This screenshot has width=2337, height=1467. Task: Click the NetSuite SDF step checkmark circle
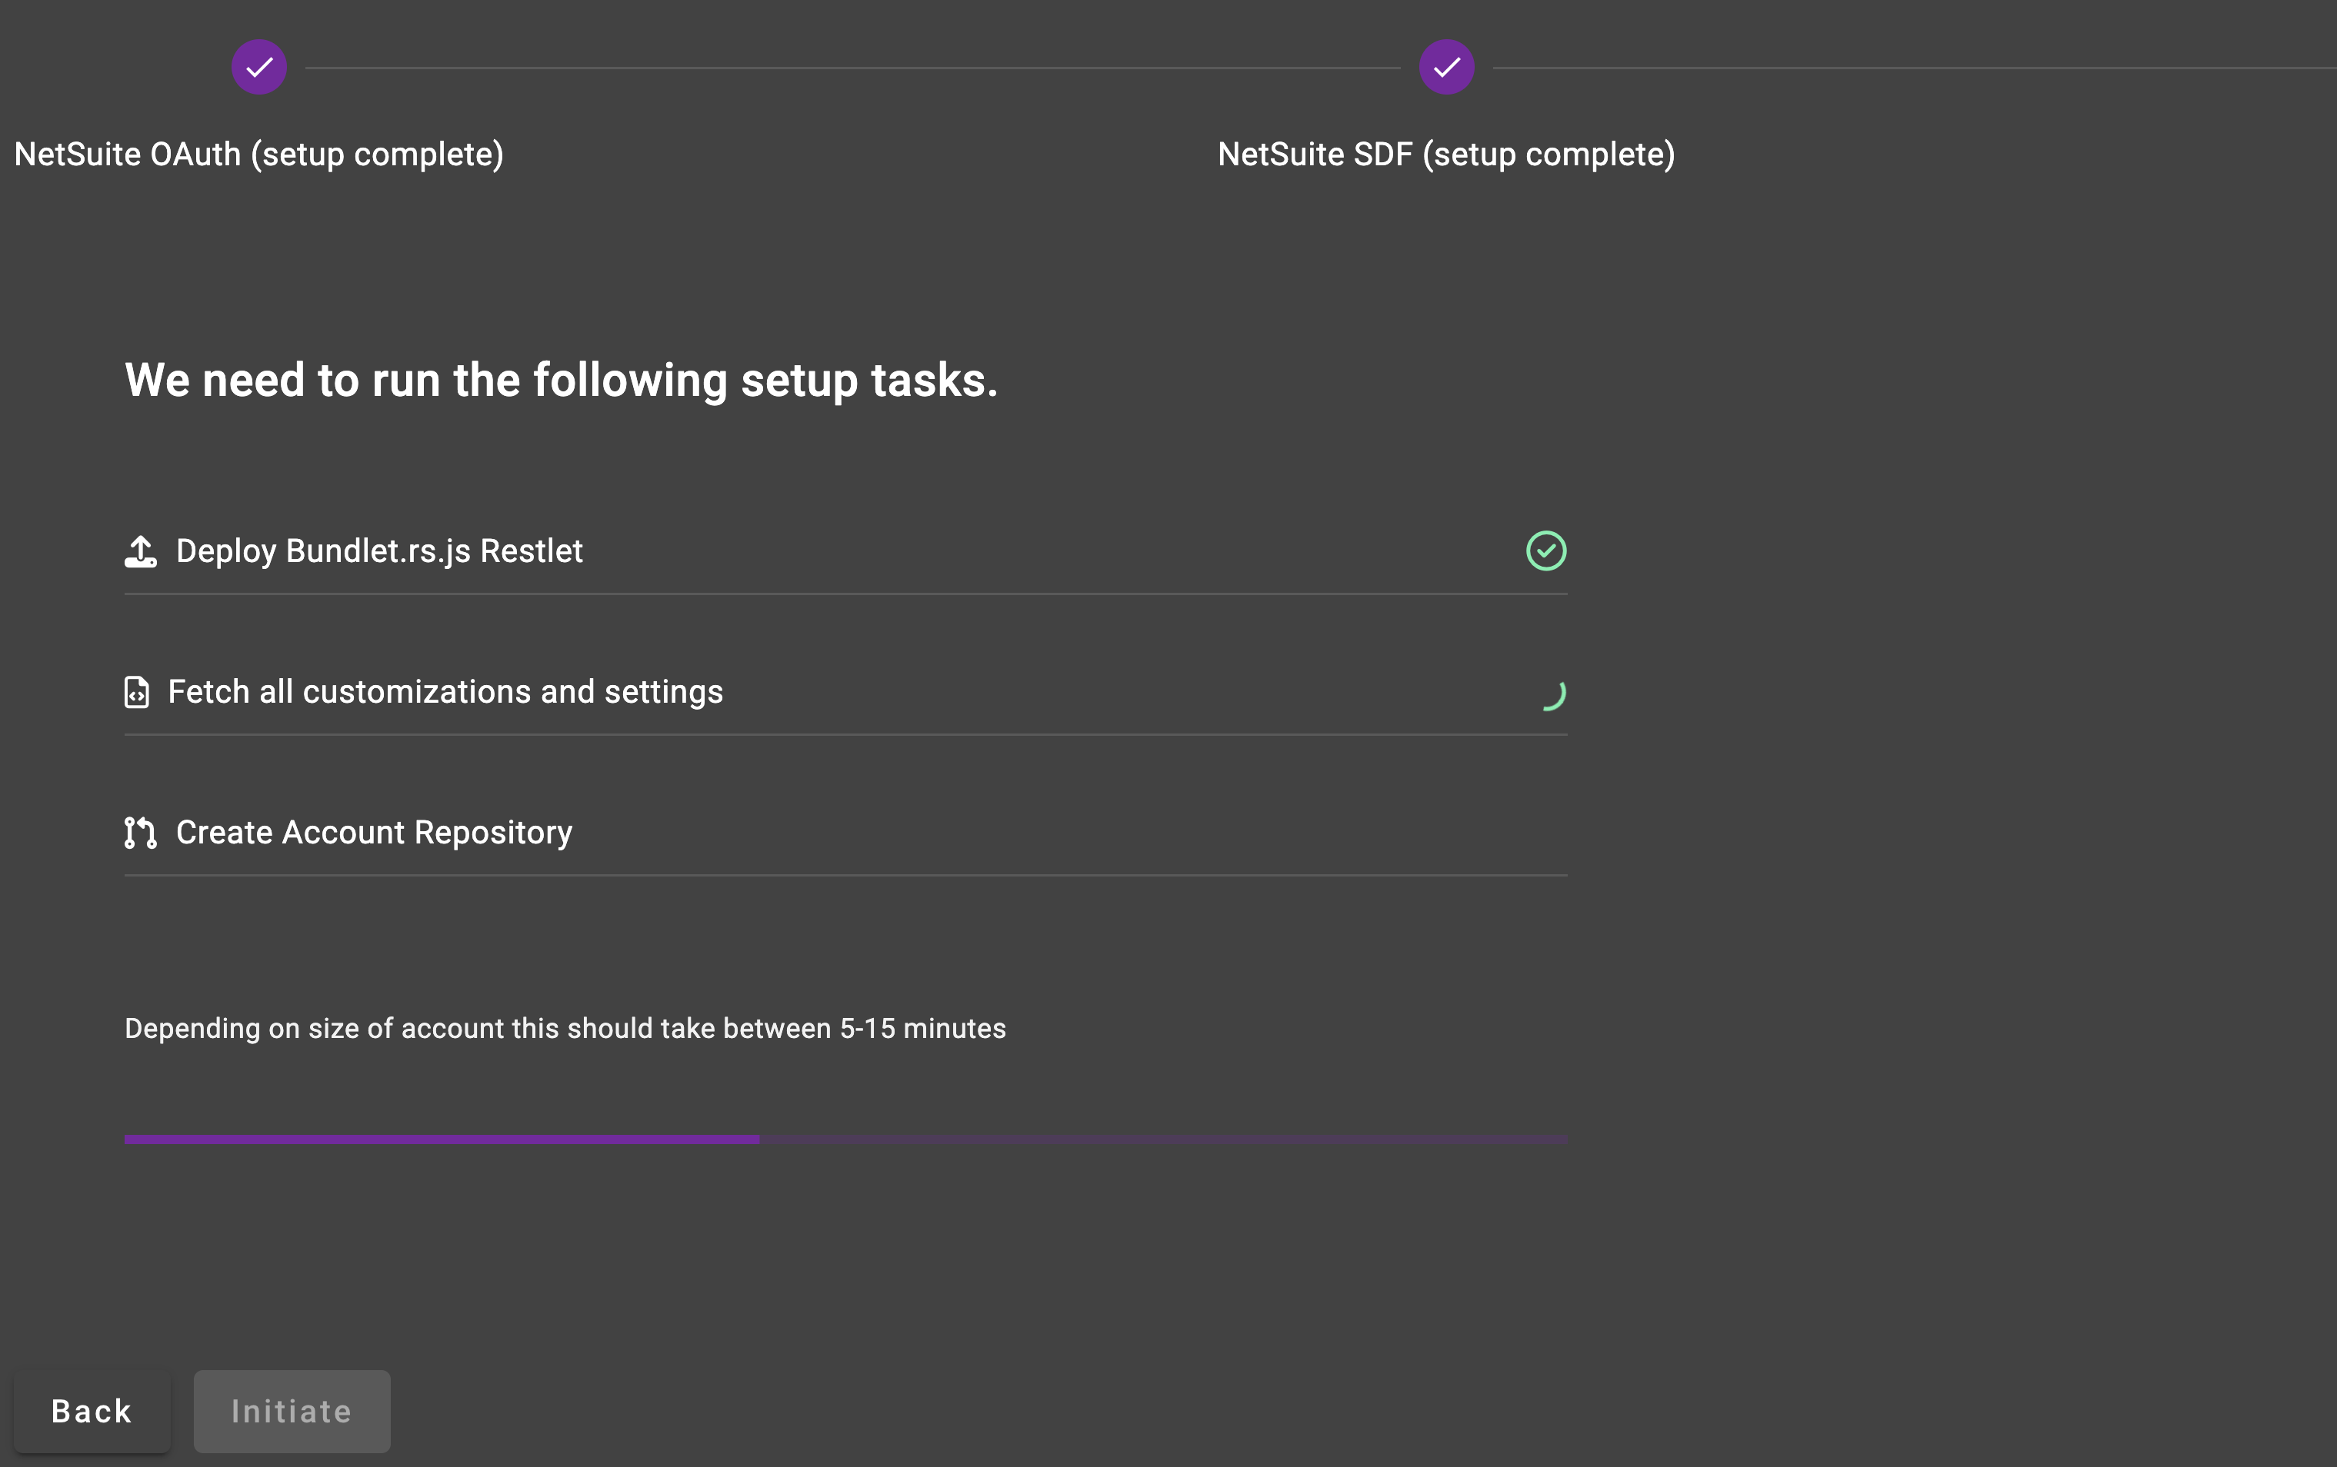pos(1446,67)
